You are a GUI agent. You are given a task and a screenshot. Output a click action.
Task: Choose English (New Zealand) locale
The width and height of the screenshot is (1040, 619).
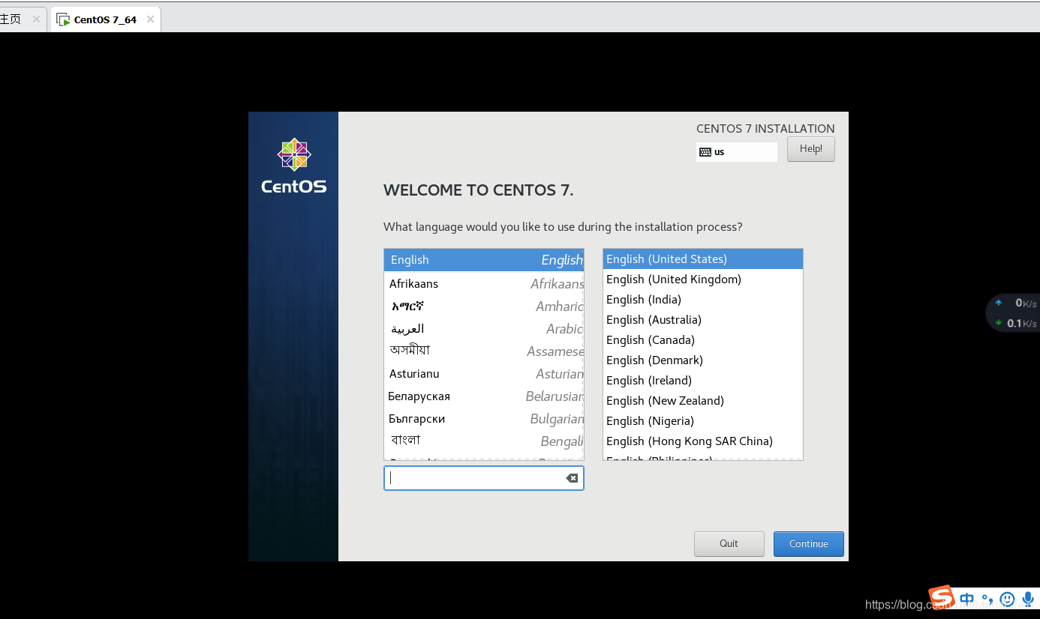point(702,401)
